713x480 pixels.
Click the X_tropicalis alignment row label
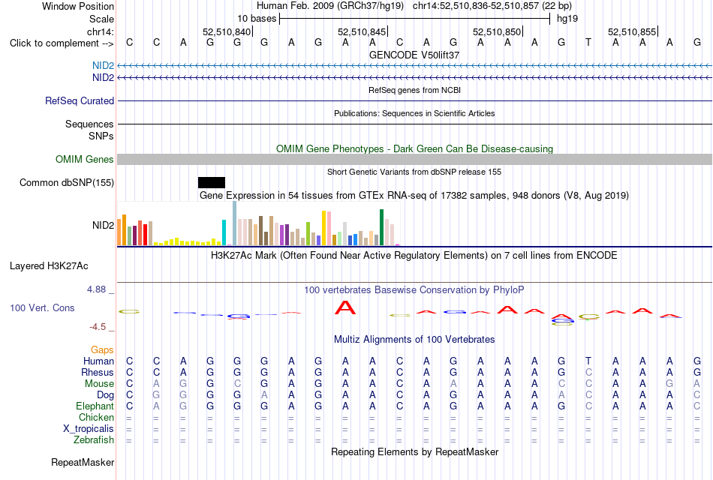89,429
